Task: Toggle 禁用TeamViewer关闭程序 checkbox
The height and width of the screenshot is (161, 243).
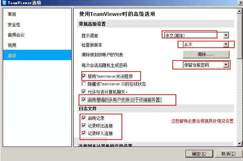Action: pos(84,76)
